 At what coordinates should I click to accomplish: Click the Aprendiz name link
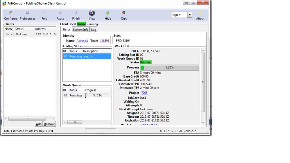82,41
